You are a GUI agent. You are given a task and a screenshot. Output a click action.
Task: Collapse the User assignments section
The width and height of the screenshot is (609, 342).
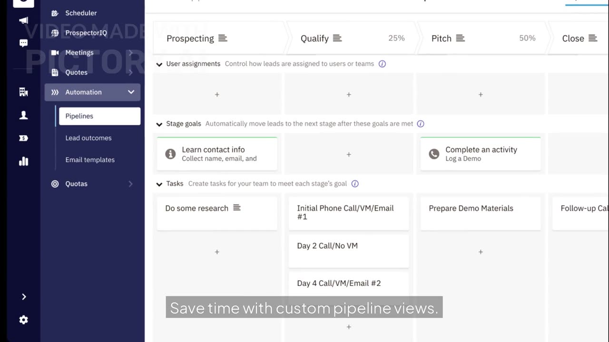(159, 64)
